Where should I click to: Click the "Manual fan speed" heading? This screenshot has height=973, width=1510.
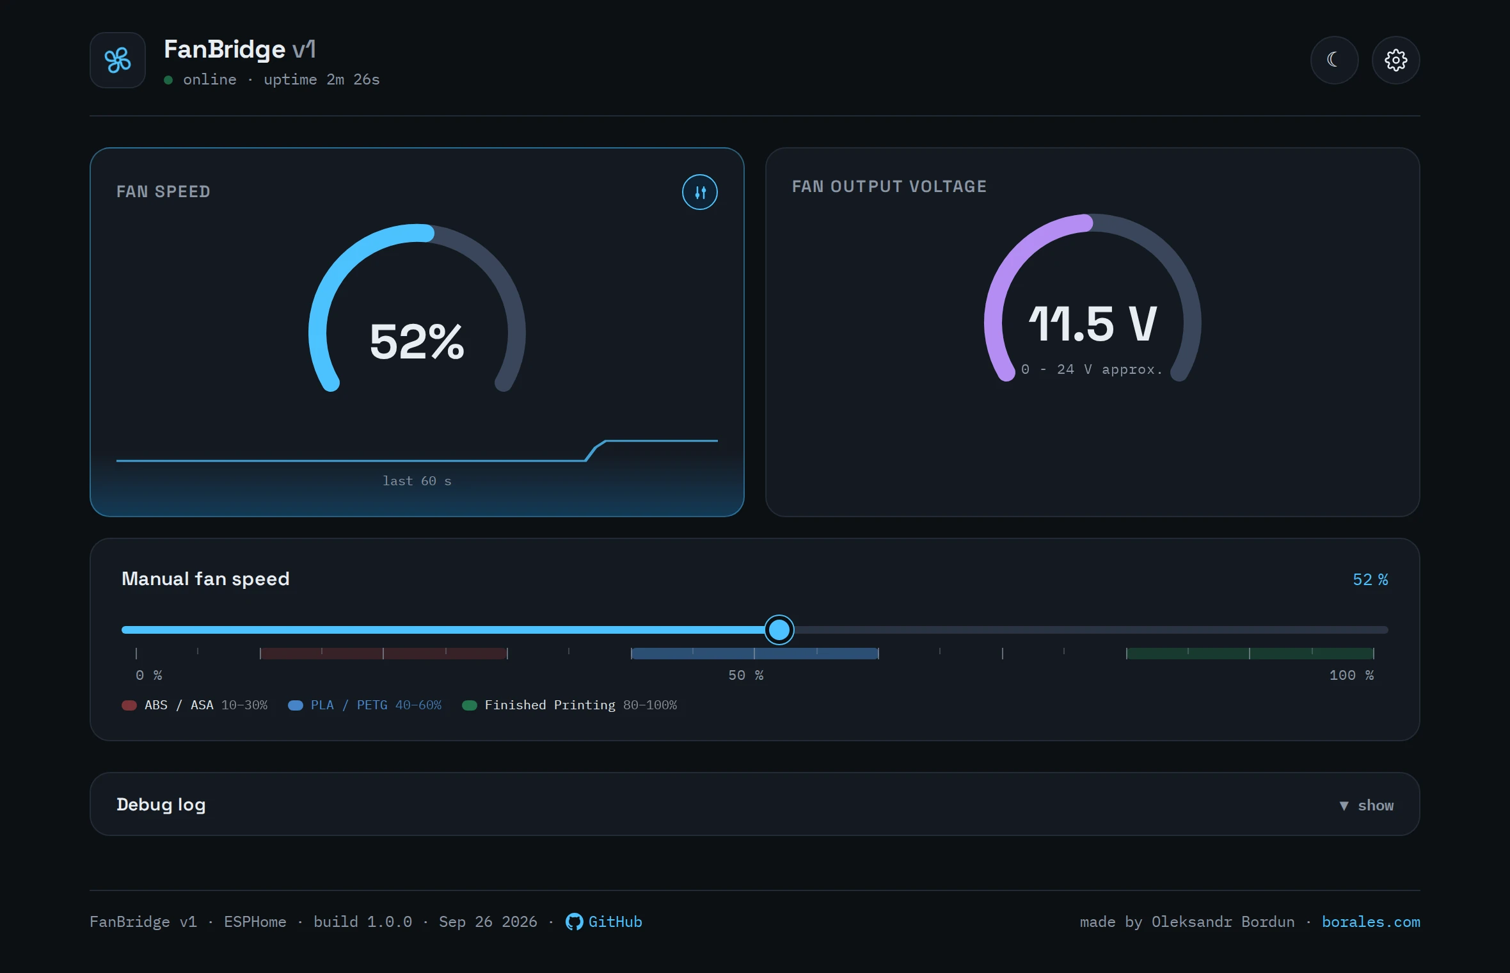(205, 579)
